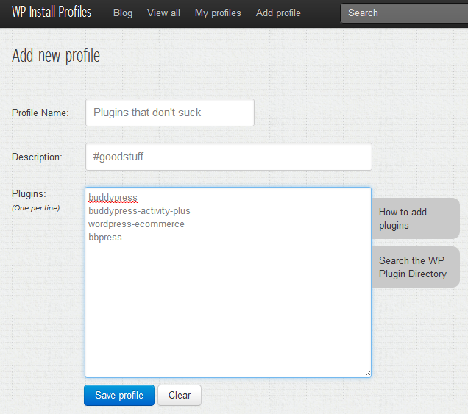Click the Add new profile heading
Viewport: 468px width, 414px height.
[56, 56]
